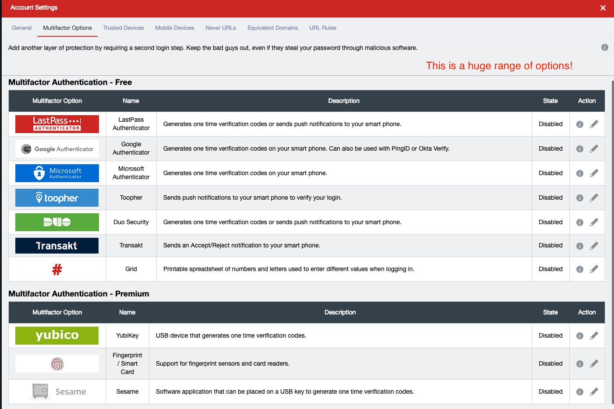The image size is (614, 409).
Task: Click the Transakt logo
Action: [x=57, y=246]
